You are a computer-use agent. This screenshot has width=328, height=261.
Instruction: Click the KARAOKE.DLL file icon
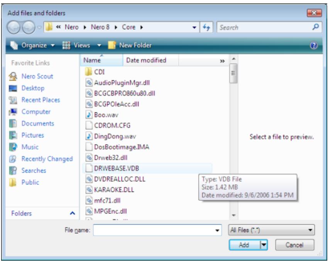89,190
